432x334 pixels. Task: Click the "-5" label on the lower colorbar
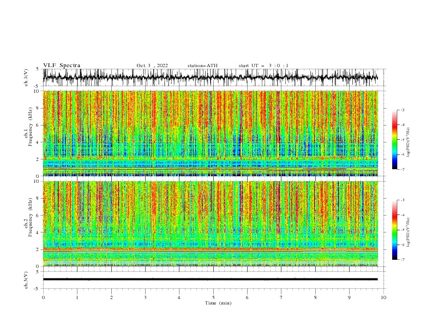(403, 230)
